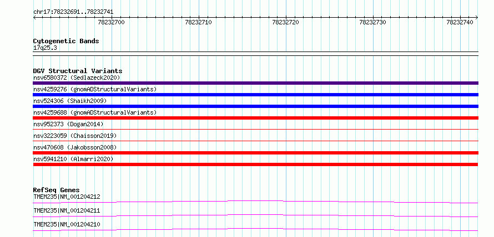
Task: Select cytogenetic band label 17q25.3
Action: 45,48
